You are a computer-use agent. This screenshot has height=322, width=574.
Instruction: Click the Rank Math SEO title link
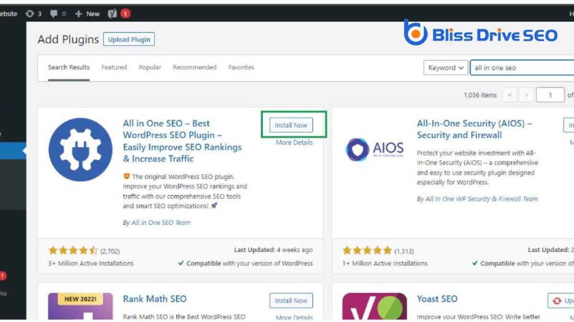click(x=155, y=299)
